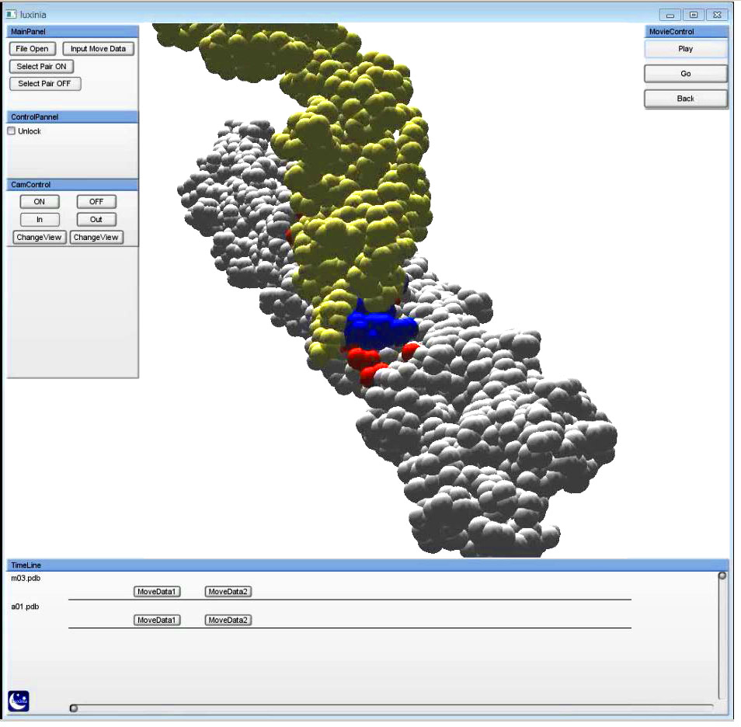The image size is (741, 727).
Task: Switch camera control ON
Action: (40, 202)
